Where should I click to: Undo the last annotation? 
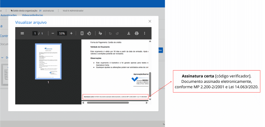tap(110, 33)
